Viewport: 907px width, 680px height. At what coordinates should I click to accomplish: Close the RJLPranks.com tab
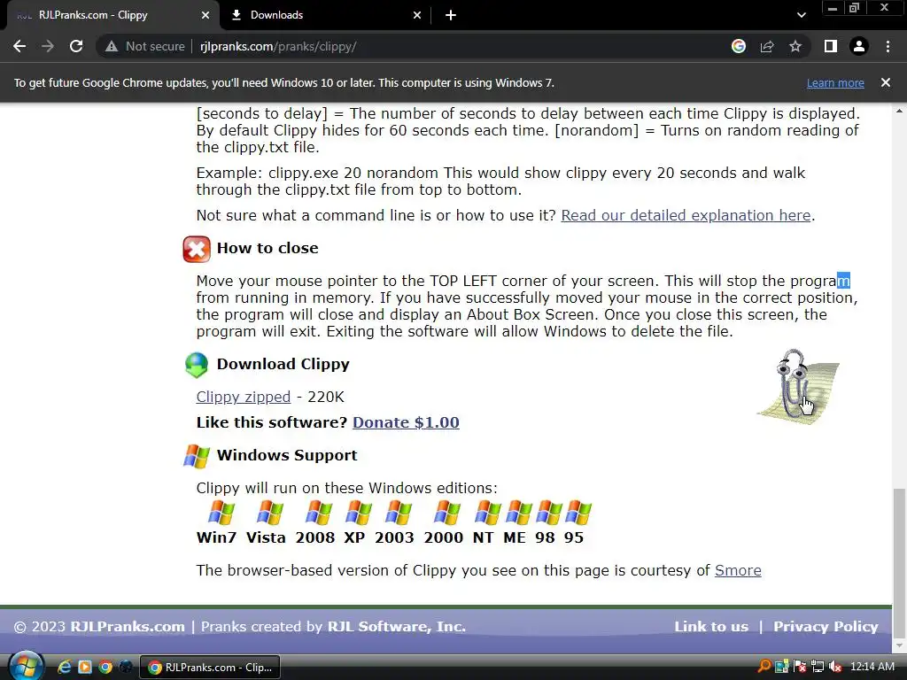205,15
